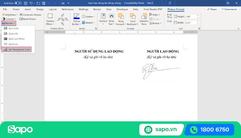Click the Height input field
This screenshot has width=241, height=138.
pos(191,17)
